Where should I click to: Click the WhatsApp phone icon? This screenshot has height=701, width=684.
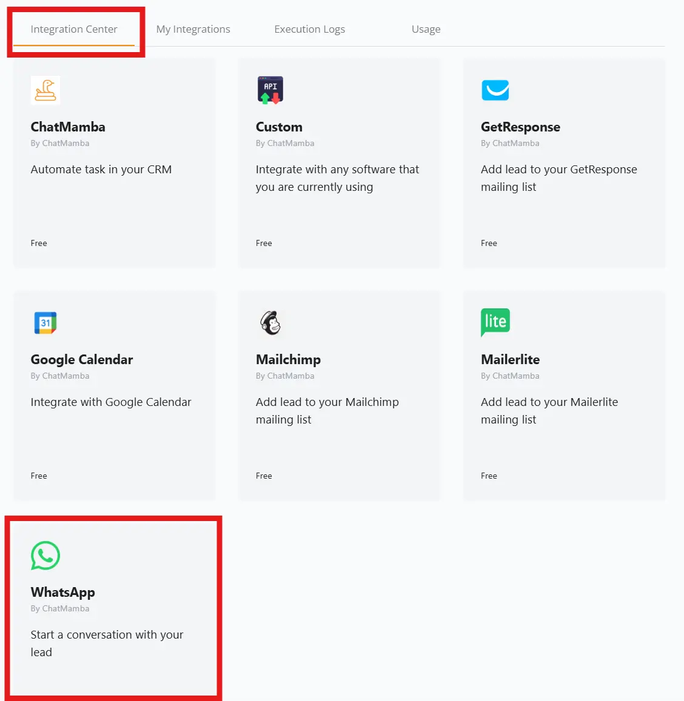(45, 556)
